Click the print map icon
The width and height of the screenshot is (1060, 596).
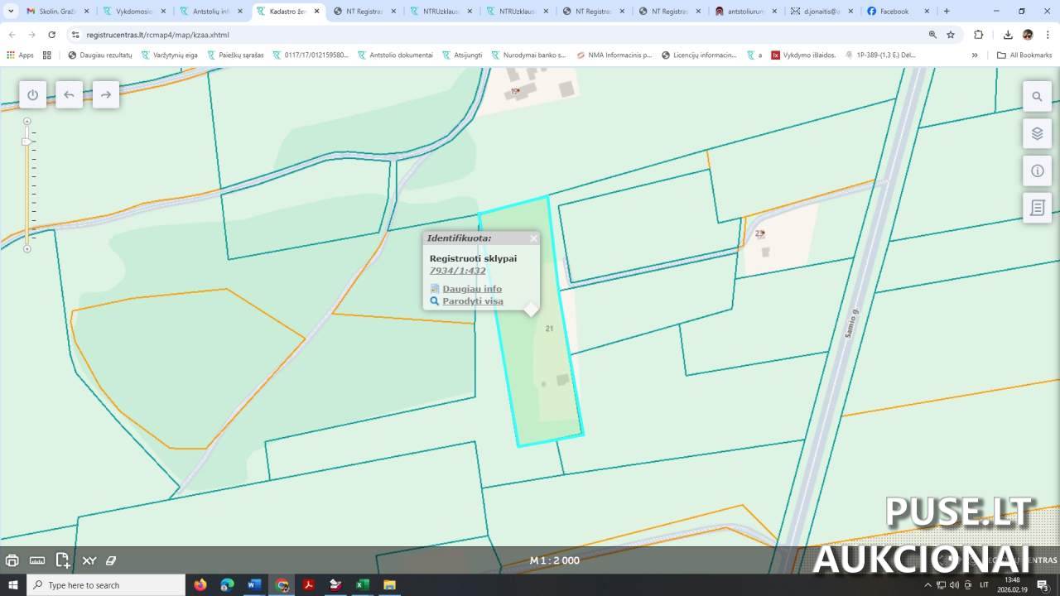pyautogui.click(x=12, y=560)
